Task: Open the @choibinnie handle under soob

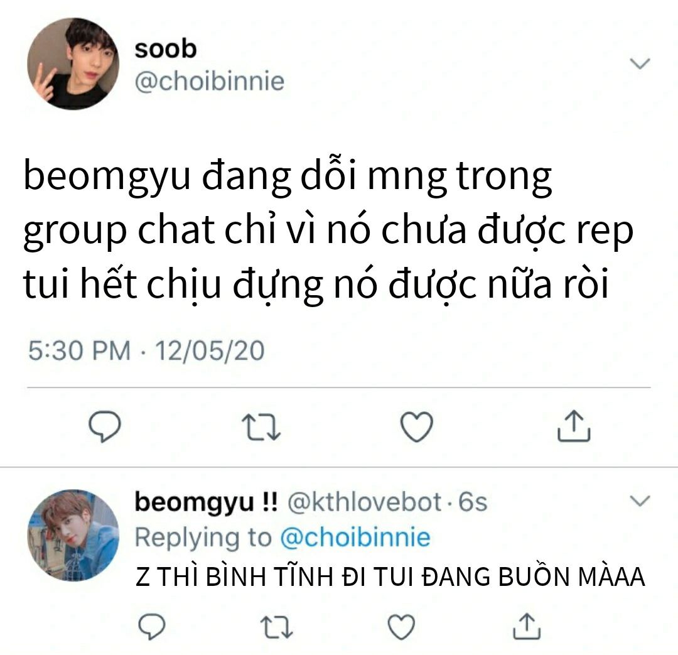Action: pos(210,82)
